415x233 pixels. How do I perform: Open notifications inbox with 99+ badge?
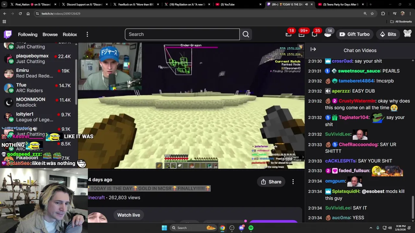(x=302, y=34)
